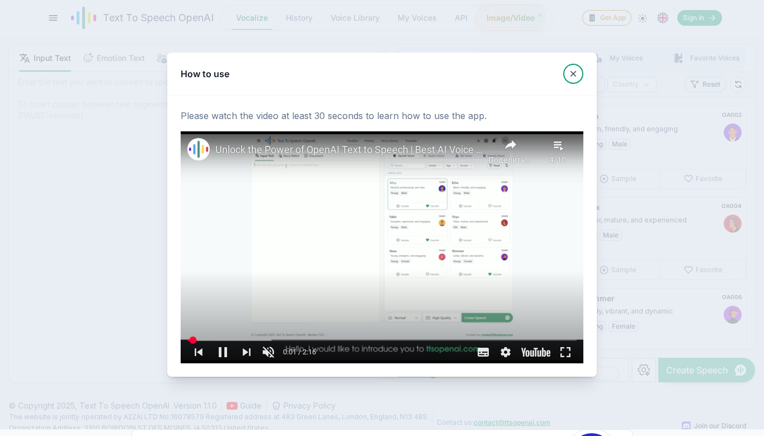Screen dimensions: 764x436
Task: Open the Image/Video link
Action: (x=511, y=18)
